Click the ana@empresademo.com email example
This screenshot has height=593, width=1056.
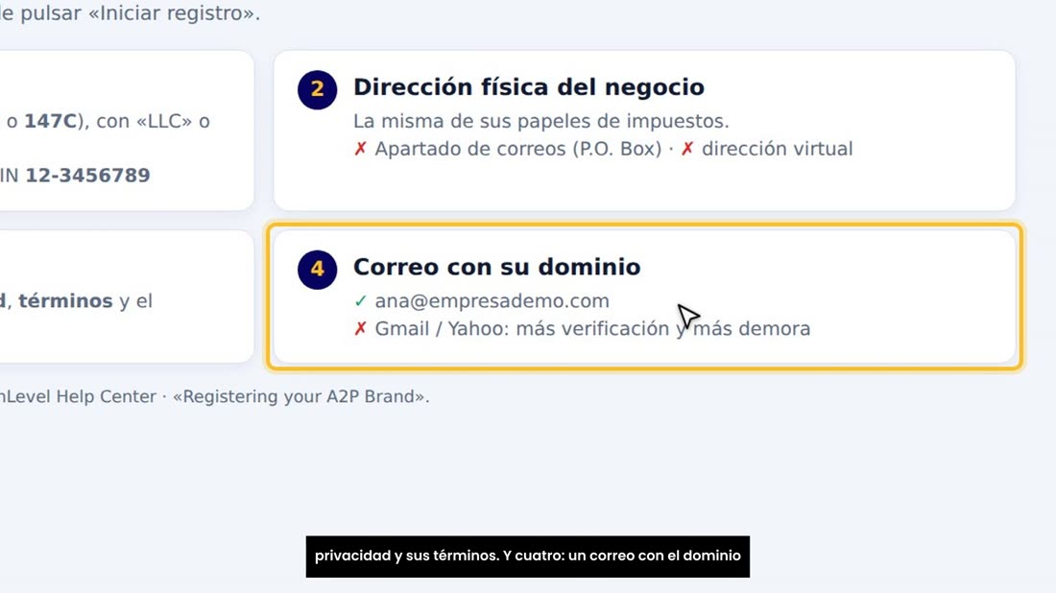tap(492, 301)
